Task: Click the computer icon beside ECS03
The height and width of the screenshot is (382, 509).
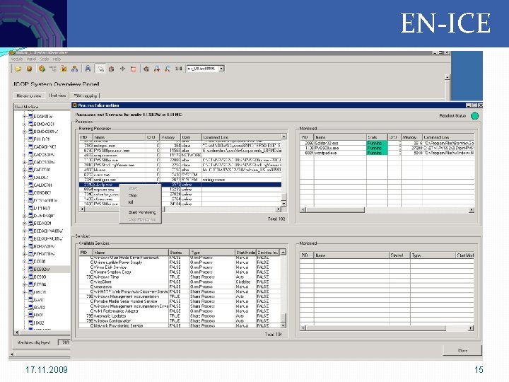Action: click(x=30, y=277)
